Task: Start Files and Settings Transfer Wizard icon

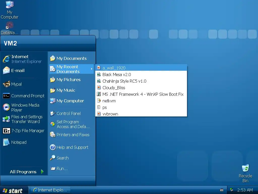Action: pyautogui.click(x=6, y=119)
